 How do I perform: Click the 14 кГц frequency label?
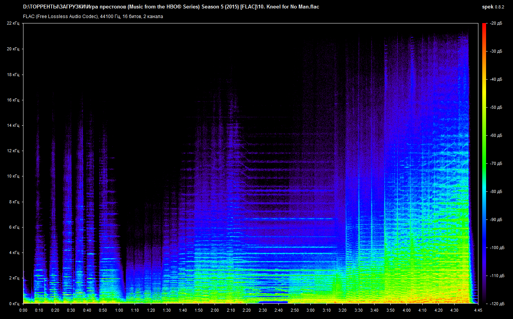click(13, 125)
